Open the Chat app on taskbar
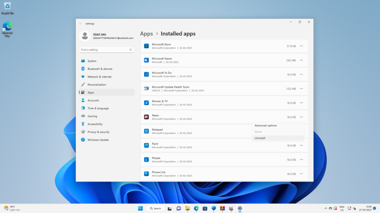Viewport: 380px width, 213px height. point(178,209)
